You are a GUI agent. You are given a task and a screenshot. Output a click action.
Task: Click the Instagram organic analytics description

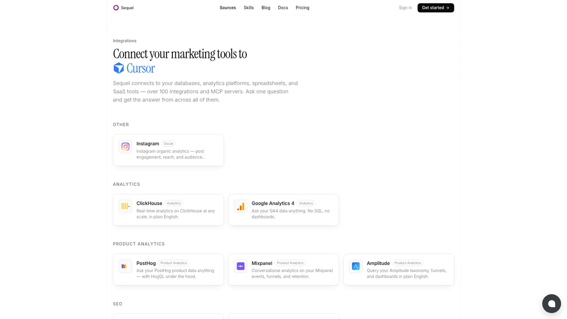pos(171,154)
